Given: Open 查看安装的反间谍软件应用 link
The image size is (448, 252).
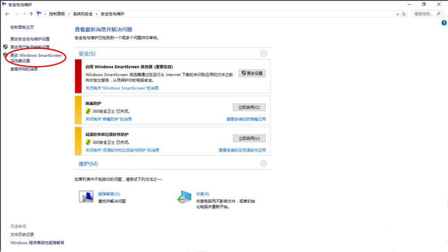Looking at the screenshot, I should pos(242,150).
